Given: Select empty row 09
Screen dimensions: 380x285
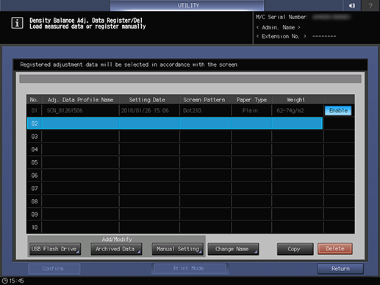Looking at the screenshot, I should click(175, 214).
